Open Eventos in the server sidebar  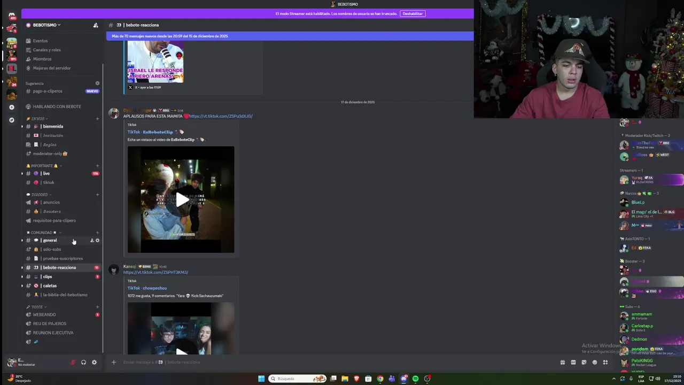tap(40, 41)
